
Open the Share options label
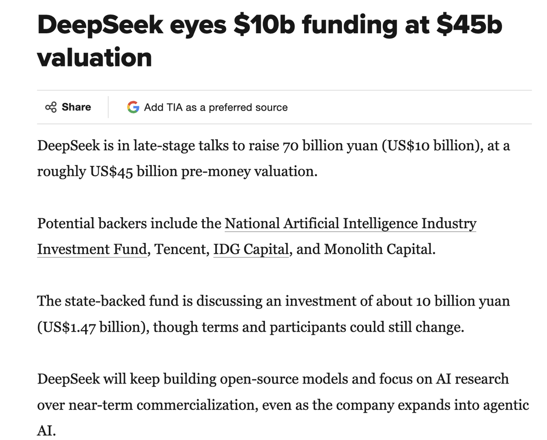tap(76, 107)
